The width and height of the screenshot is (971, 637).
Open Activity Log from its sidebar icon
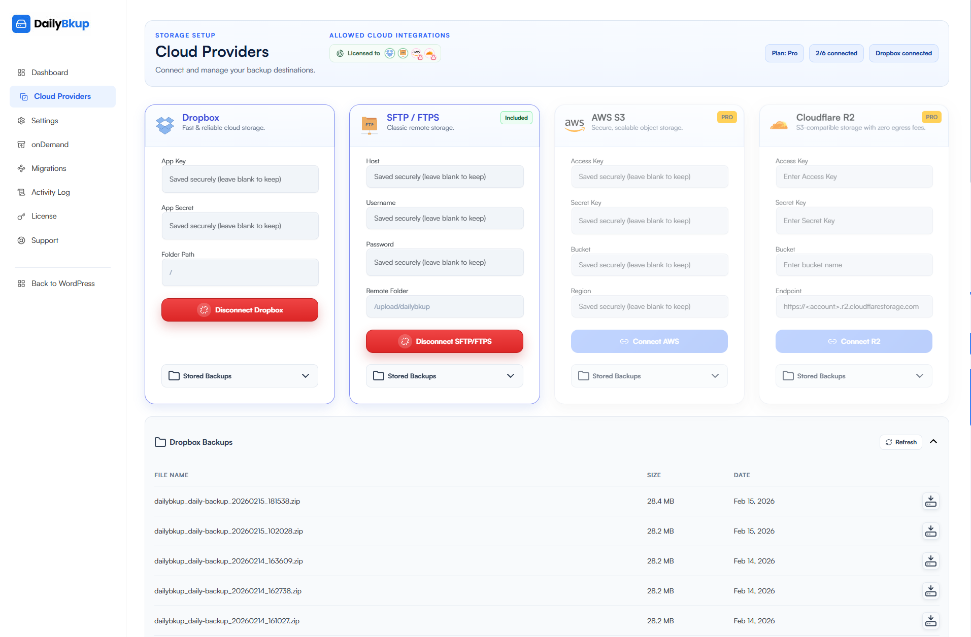(21, 192)
